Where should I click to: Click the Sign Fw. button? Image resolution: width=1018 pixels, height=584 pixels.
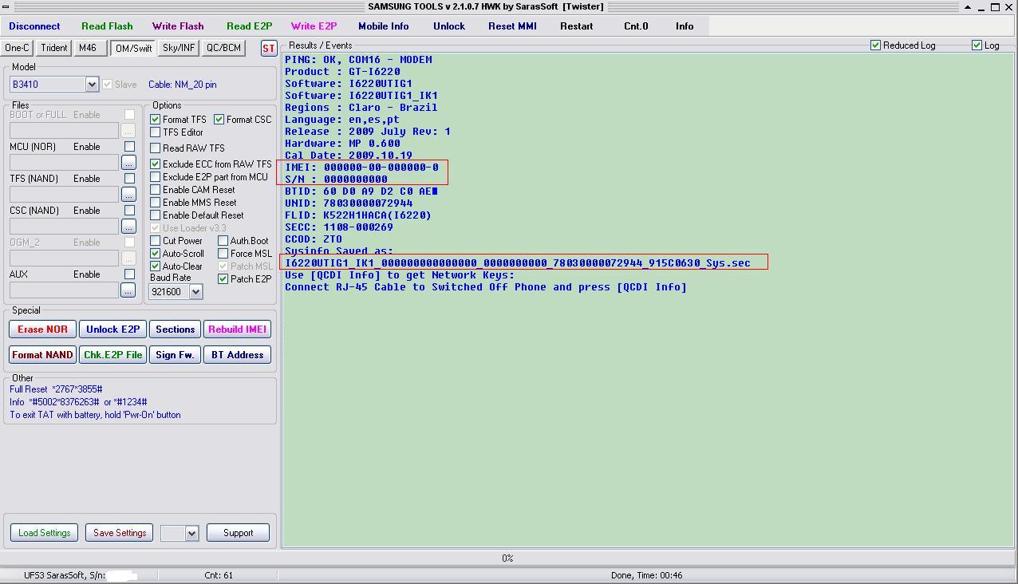tap(175, 355)
